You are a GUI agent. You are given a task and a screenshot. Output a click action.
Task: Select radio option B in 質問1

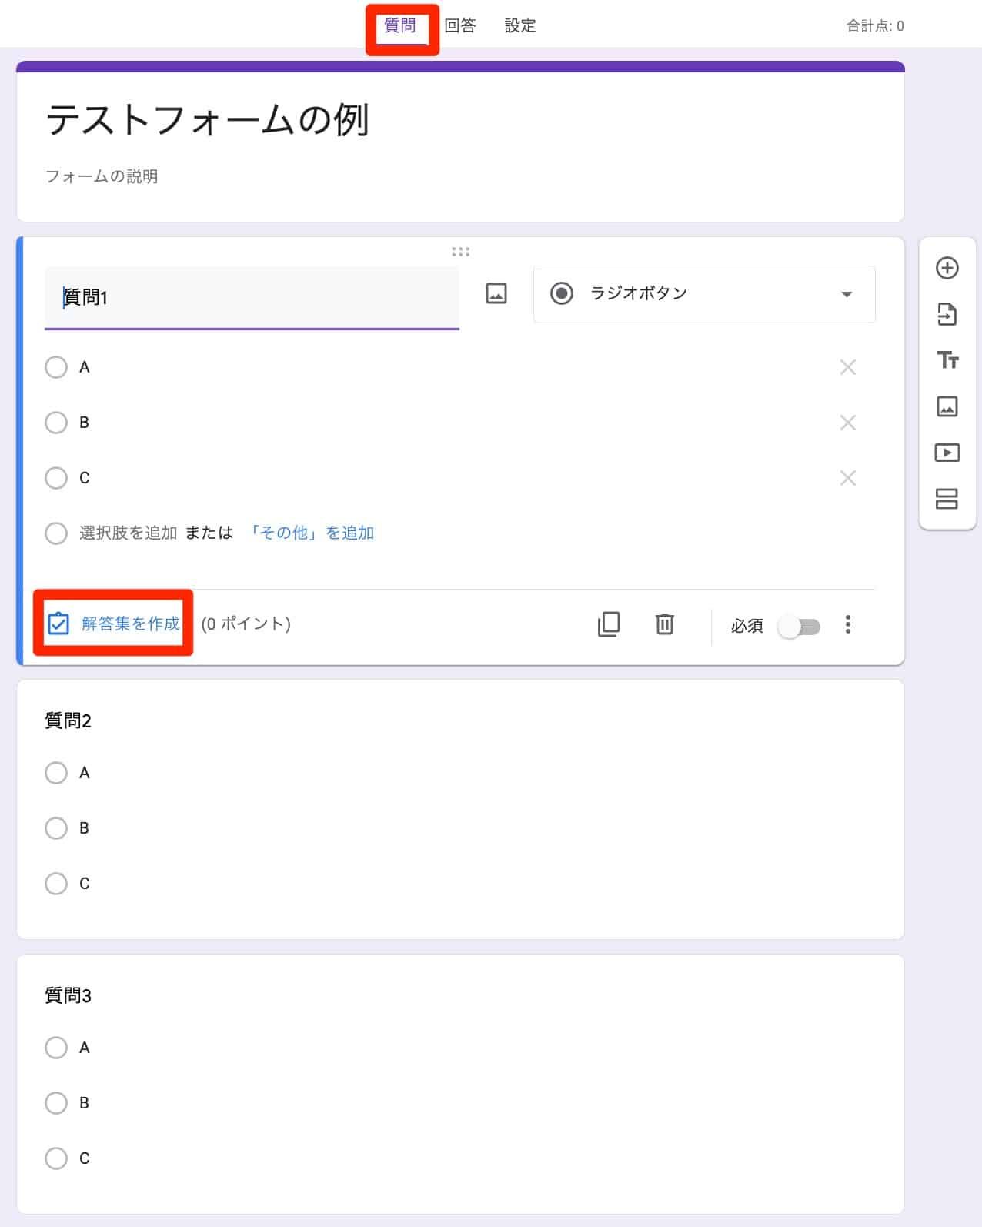pyautogui.click(x=56, y=423)
